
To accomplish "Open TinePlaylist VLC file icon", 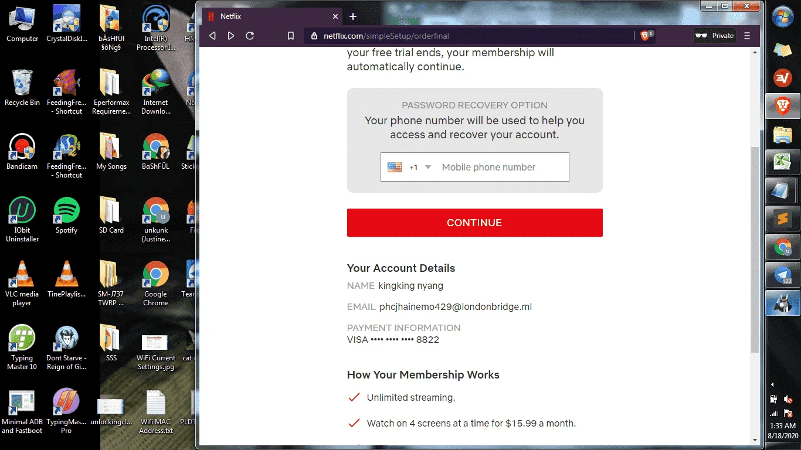I will coord(67,279).
